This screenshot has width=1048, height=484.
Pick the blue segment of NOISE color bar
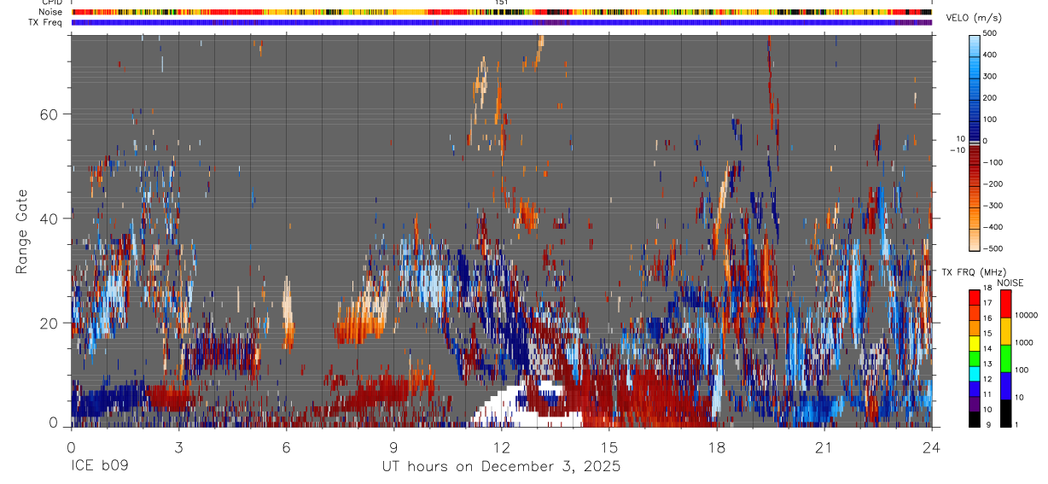click(1006, 385)
